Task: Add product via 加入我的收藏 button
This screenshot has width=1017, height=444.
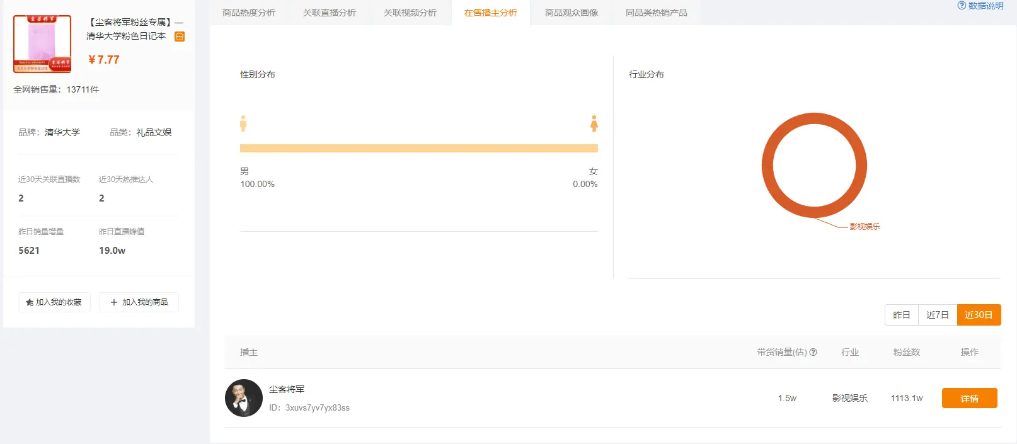Action: 54,302
